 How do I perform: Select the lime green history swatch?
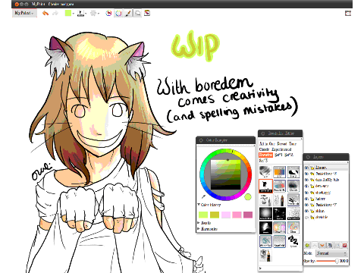(x=203, y=215)
